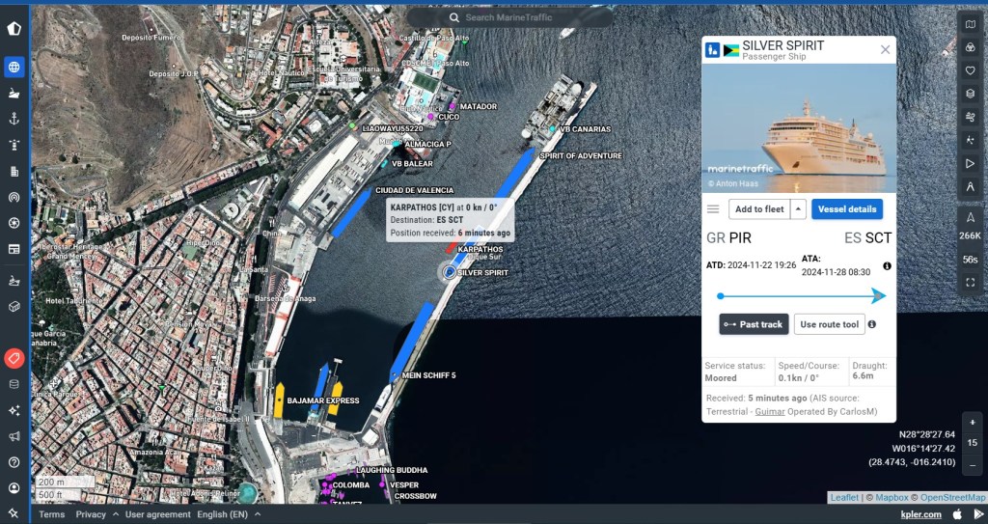988x524 pixels.
Task: Open the English (EN) language selector
Action: click(229, 514)
